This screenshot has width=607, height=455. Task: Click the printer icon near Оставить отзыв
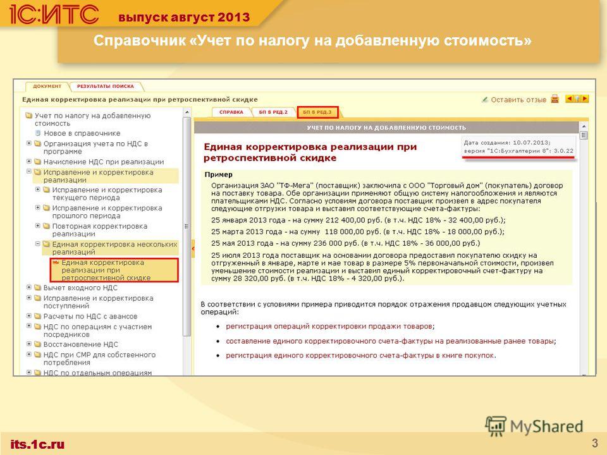click(555, 99)
